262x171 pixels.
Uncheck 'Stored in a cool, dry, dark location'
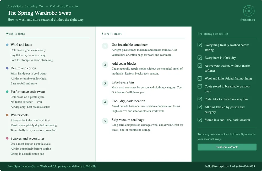click(x=200, y=120)
